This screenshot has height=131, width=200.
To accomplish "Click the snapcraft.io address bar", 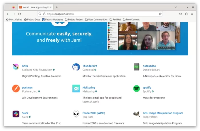I will (x=100, y=14).
